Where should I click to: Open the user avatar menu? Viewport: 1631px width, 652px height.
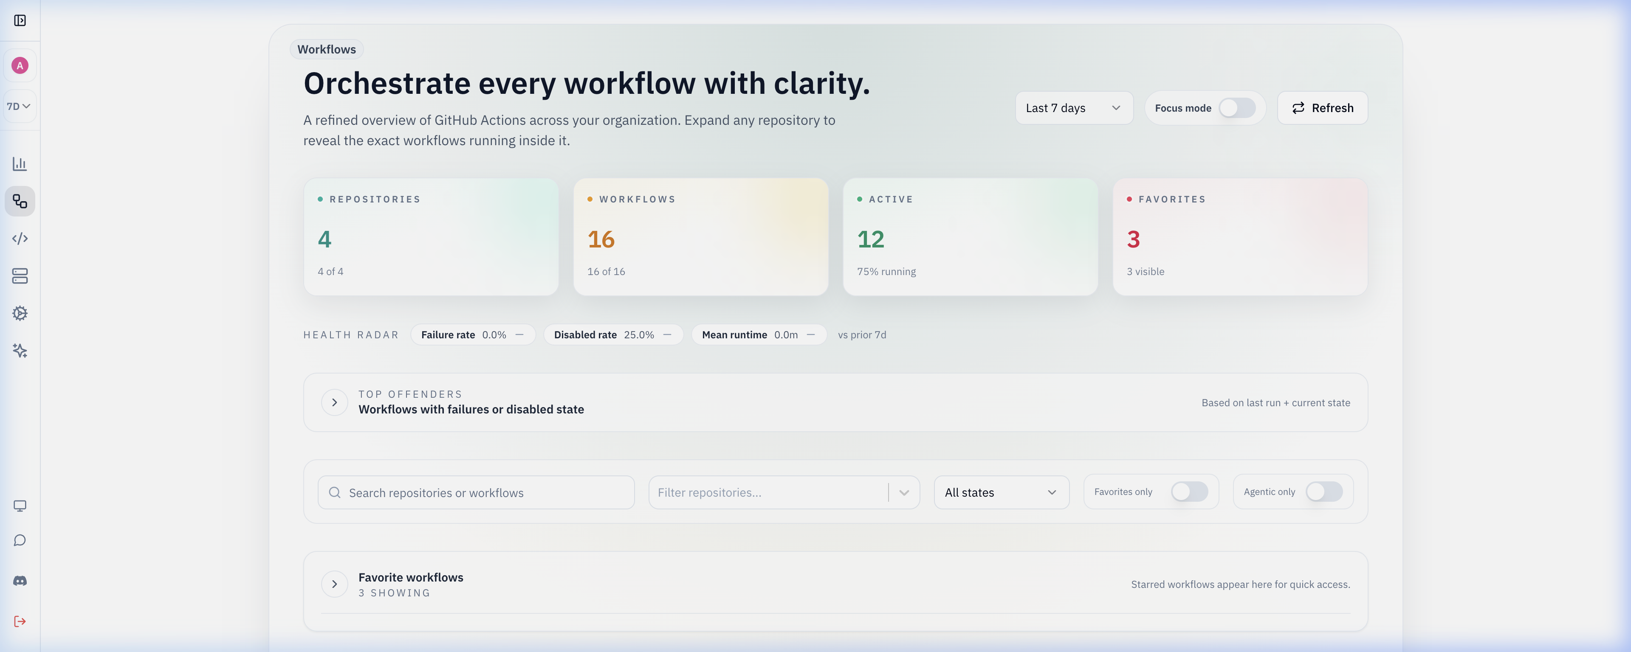[20, 65]
